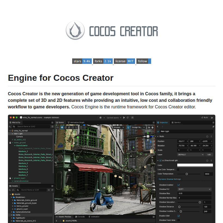The image size is (223, 223).
Task: Select the Scale tool in the scene toolbar
Action: [x=69, y=127]
